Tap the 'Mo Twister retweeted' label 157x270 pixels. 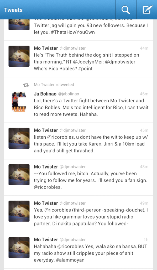point(54,85)
